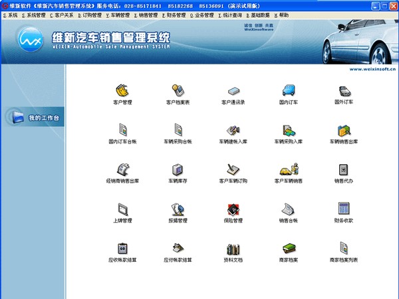Launch the 客户通讯录 address book icon
Image resolution: width=399 pixels, height=299 pixels.
pos(233,90)
